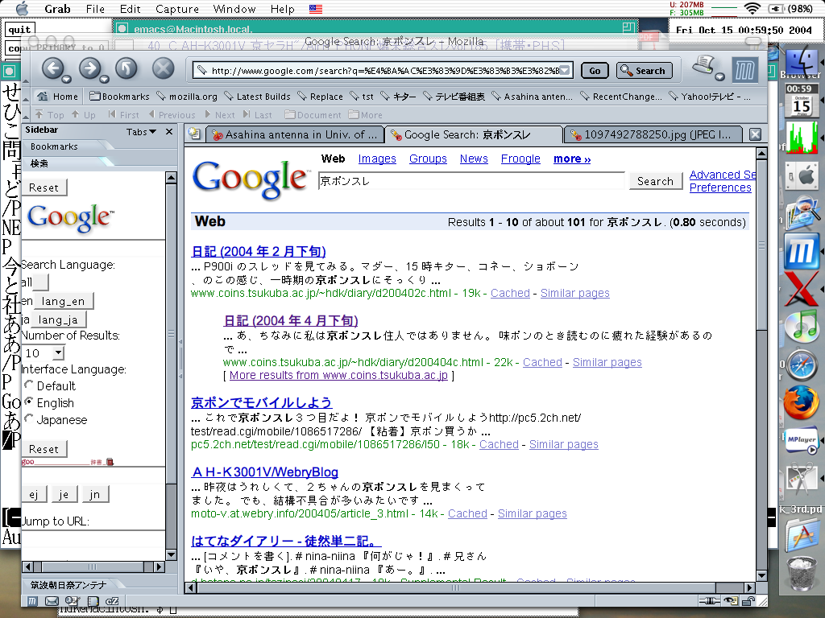
Task: Click the Wi-Fi status icon in menu bar
Action: (x=752, y=8)
